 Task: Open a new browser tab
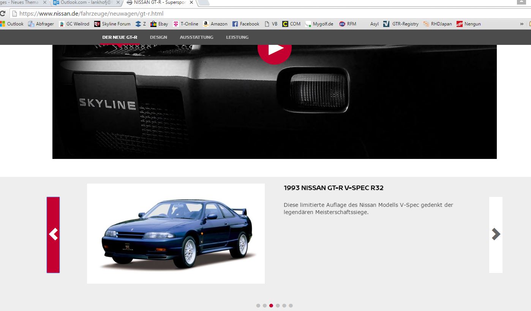click(x=203, y=3)
